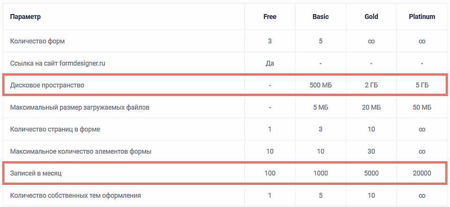The image size is (450, 207).
Task: Click Platinum infinity for Максимальное количество элементов формы
Action: click(422, 152)
